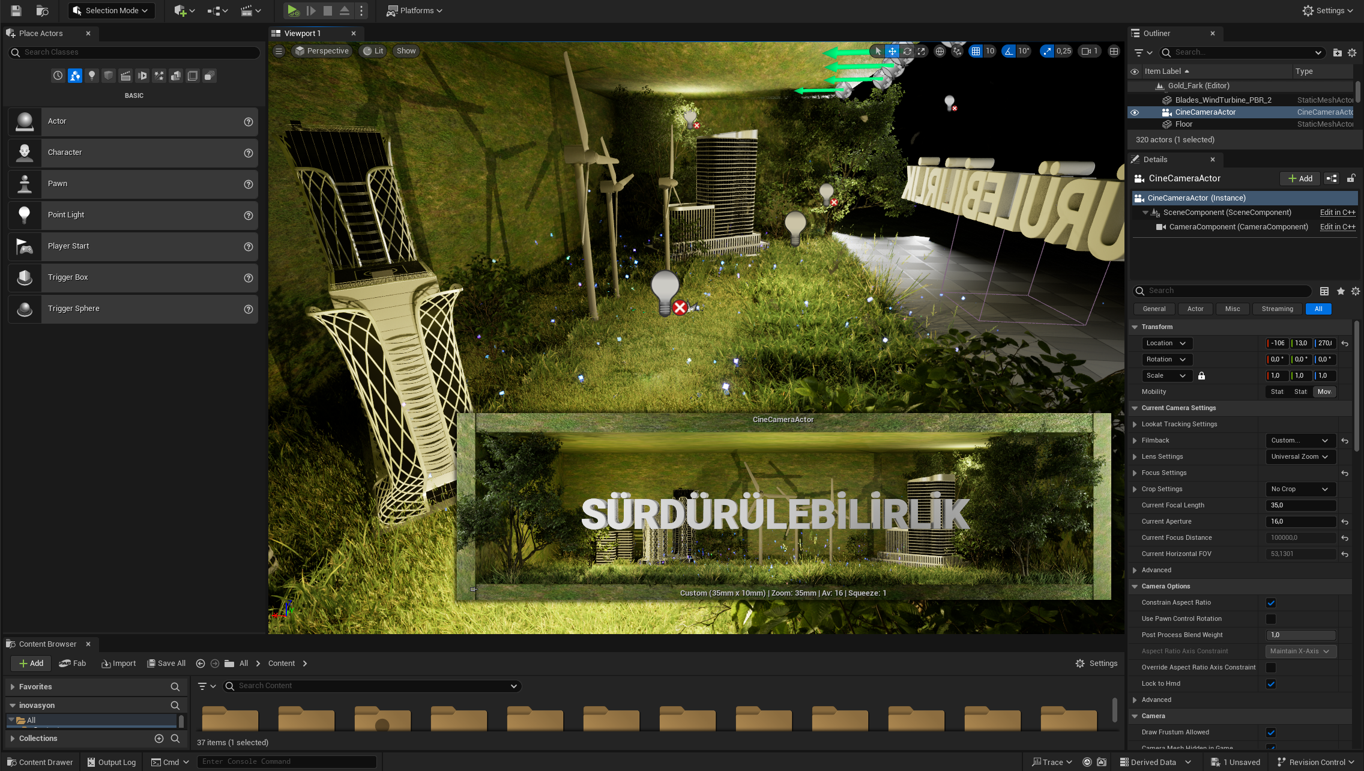Toggle rotation snapping angle icon in the viewport
This screenshot has height=771, width=1364.
(1009, 51)
